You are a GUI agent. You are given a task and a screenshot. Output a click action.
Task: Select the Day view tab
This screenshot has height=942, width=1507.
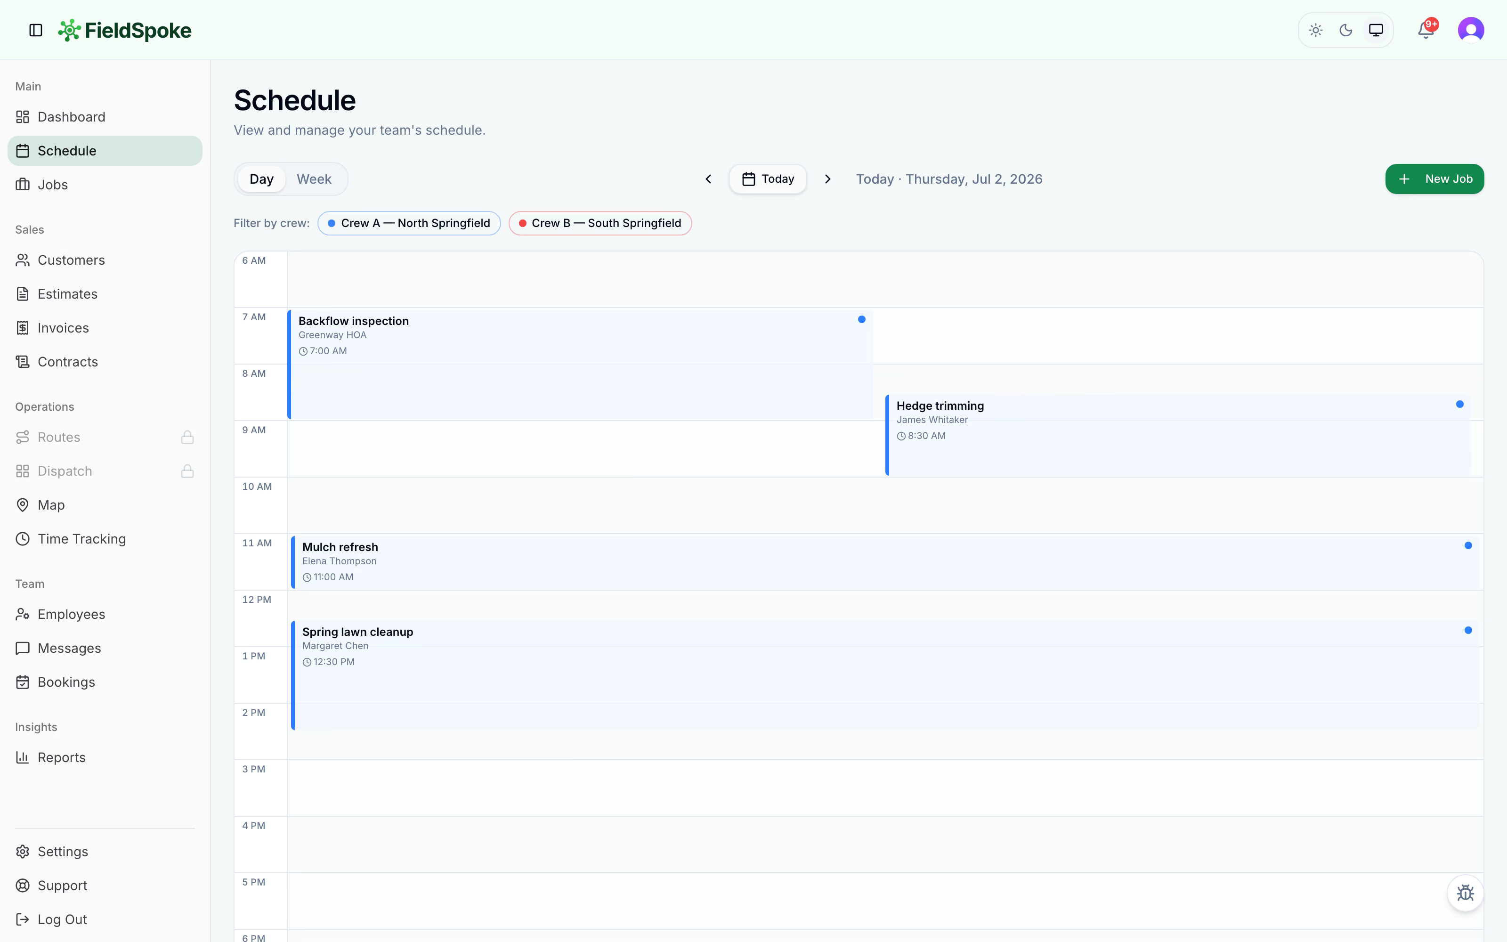261,179
